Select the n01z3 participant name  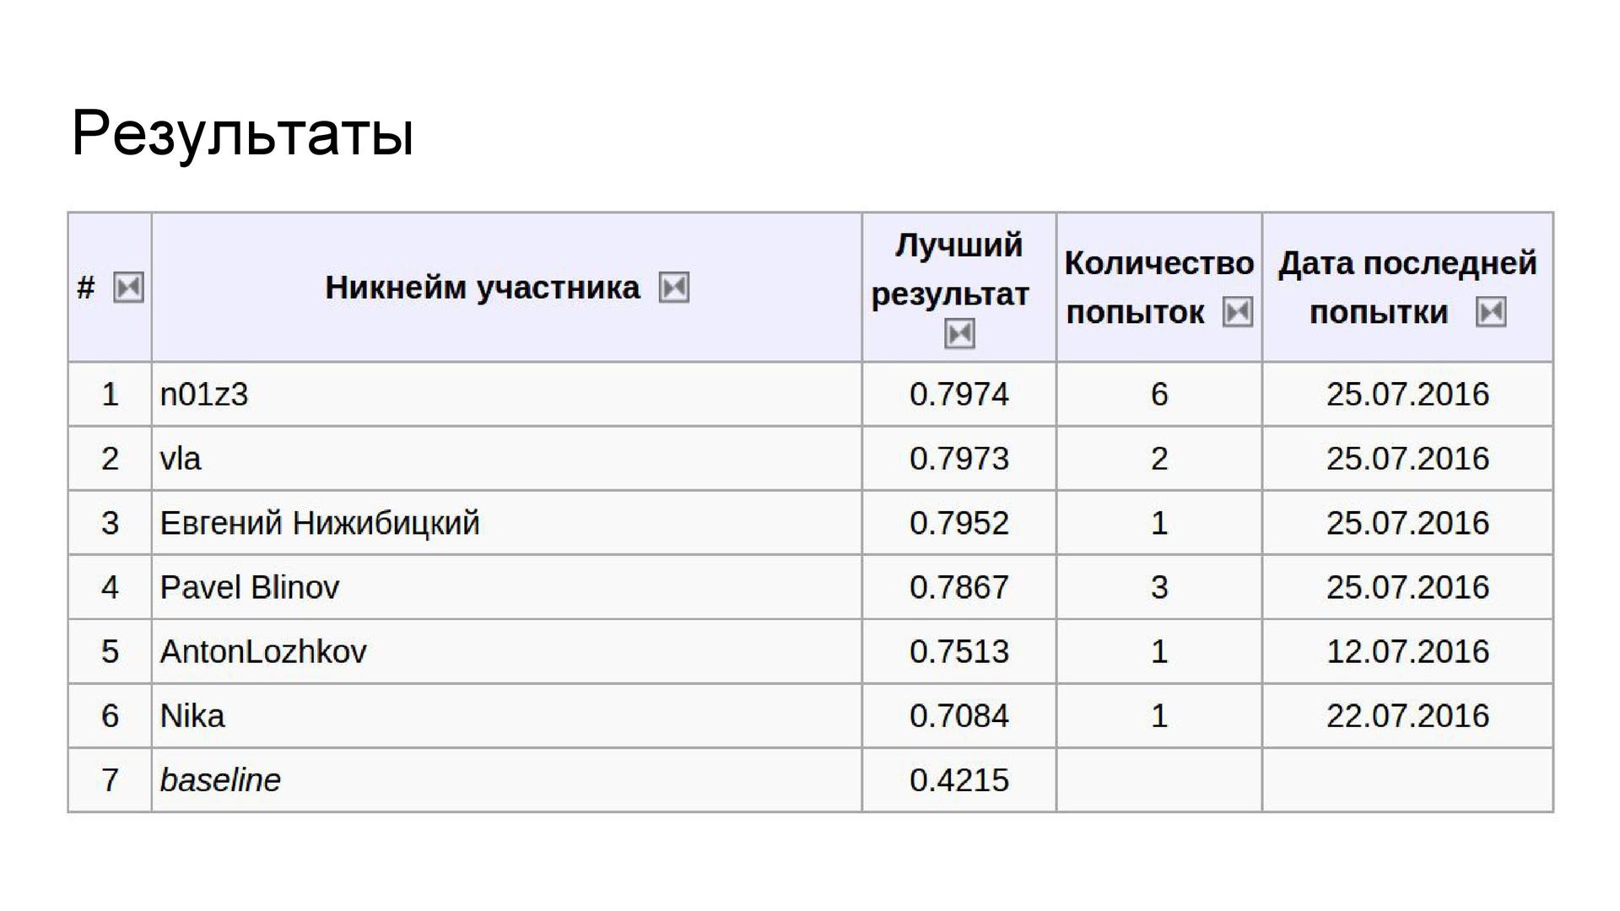204,395
